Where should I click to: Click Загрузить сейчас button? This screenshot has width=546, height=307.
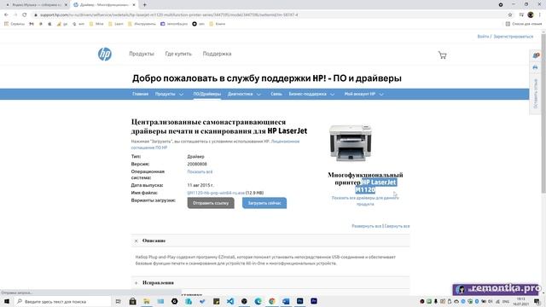pos(264,203)
